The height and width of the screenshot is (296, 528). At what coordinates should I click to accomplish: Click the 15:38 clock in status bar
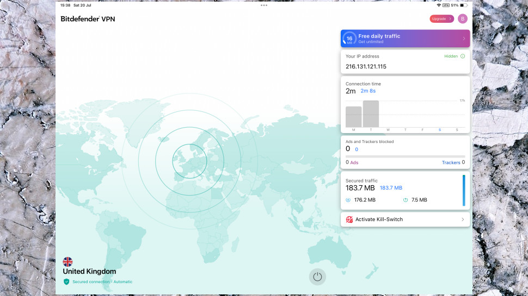pyautogui.click(x=65, y=5)
